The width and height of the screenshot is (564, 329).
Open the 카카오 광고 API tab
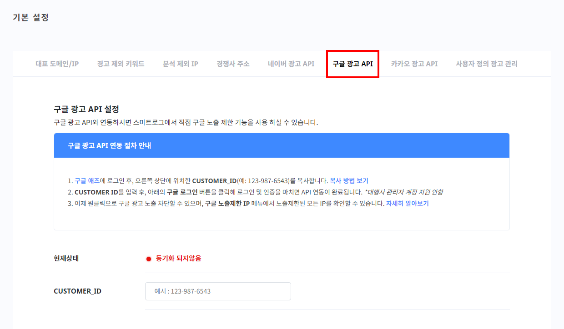[414, 64]
